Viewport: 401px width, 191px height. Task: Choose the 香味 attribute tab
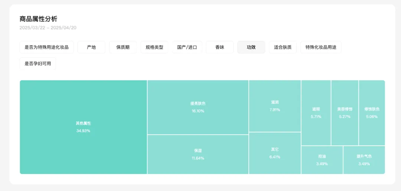[220, 47]
